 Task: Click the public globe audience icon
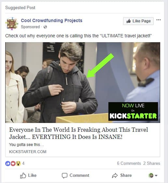pos(45,27)
